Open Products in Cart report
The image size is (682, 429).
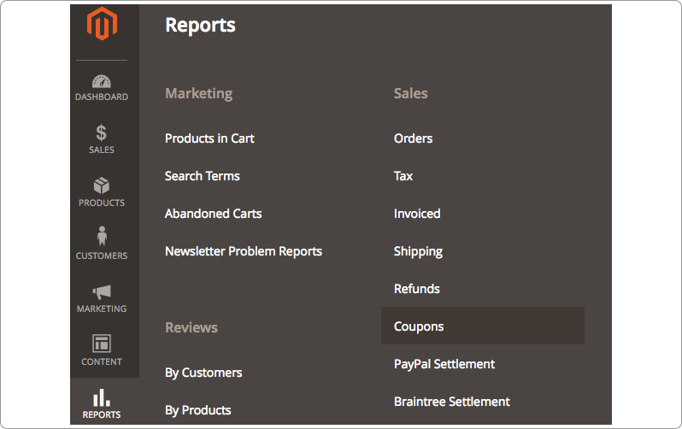pos(209,138)
